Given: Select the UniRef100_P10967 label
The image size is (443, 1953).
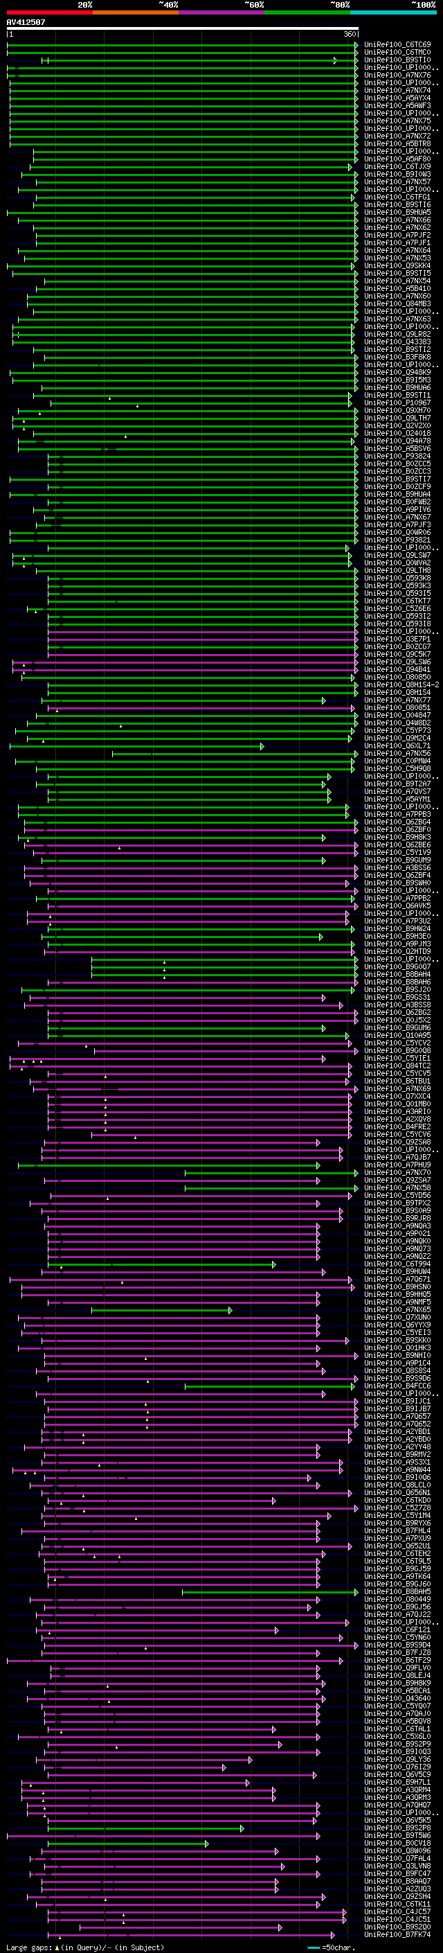Looking at the screenshot, I should (397, 403).
